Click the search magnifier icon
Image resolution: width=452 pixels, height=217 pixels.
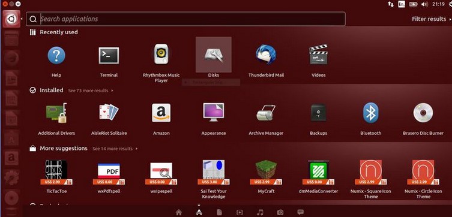[x=33, y=19]
